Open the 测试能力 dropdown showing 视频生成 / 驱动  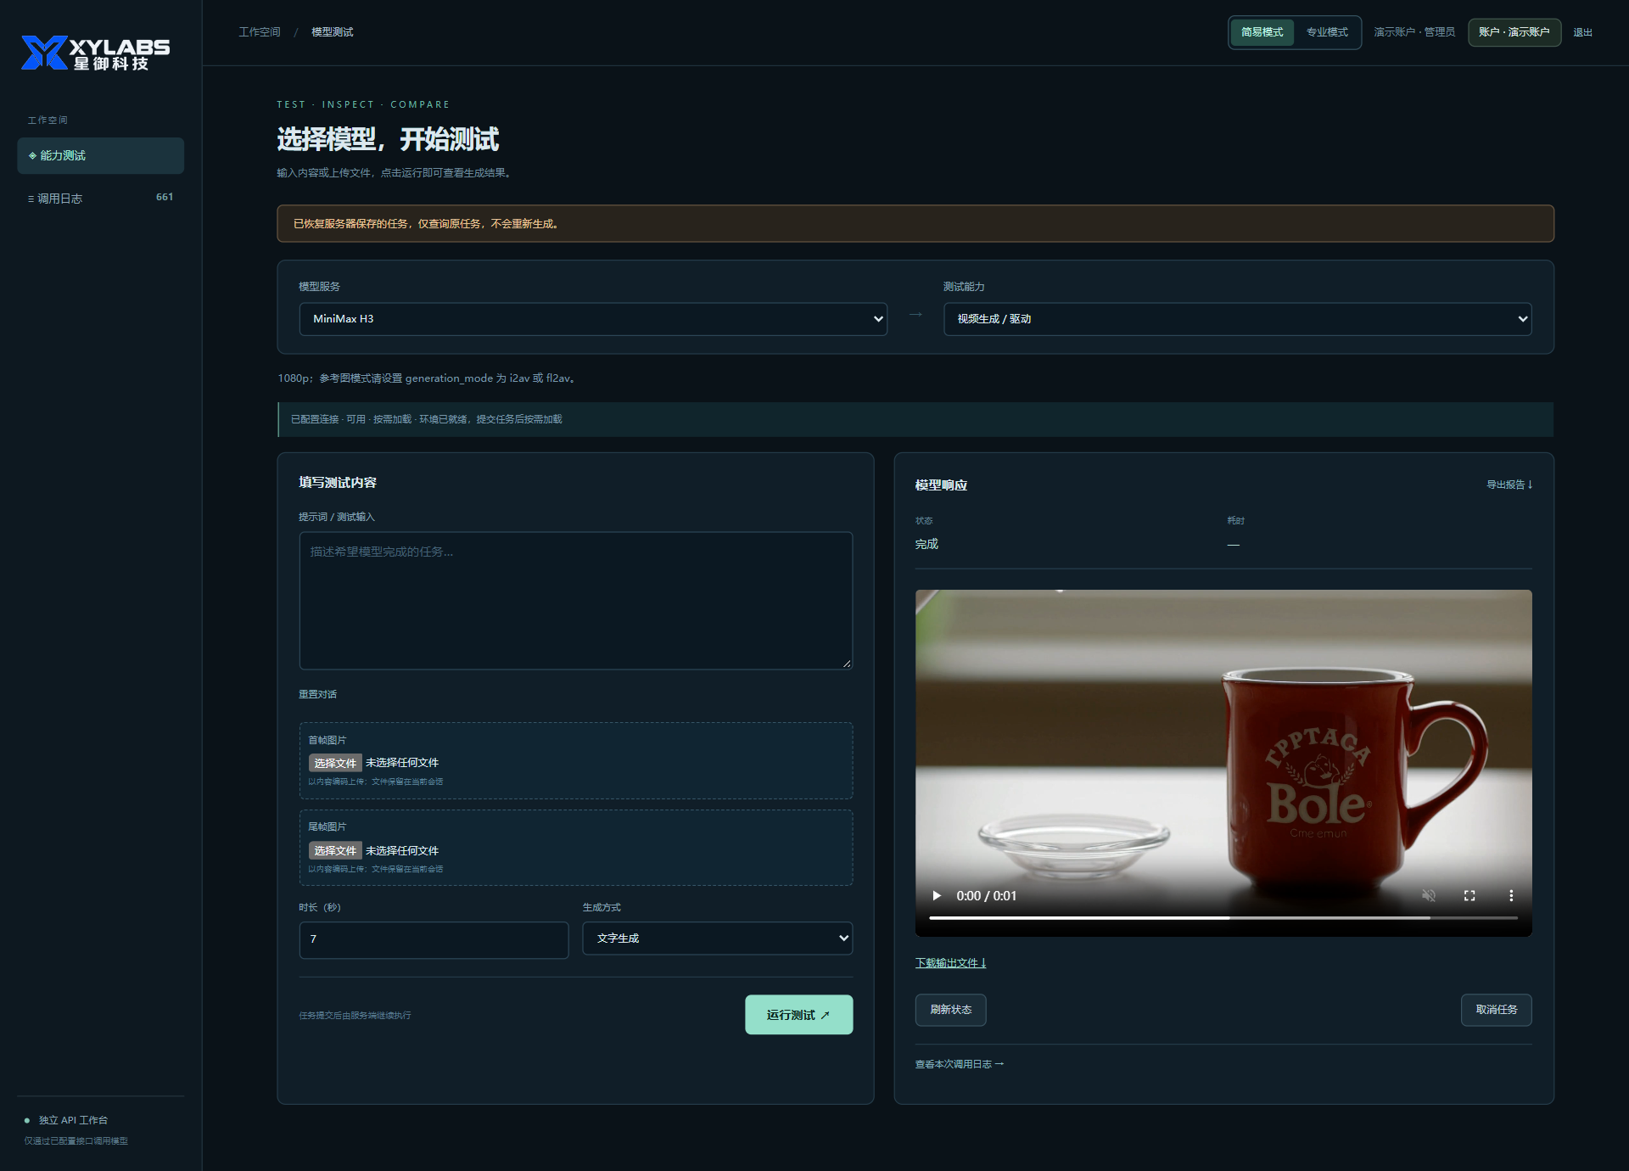1237,319
